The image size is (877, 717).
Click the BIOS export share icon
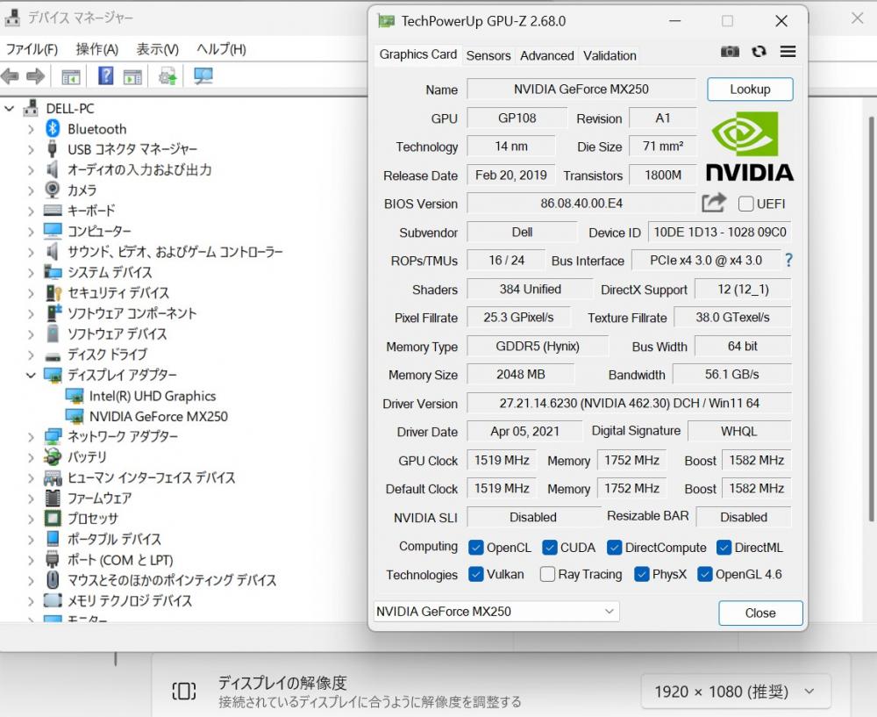[x=714, y=204]
